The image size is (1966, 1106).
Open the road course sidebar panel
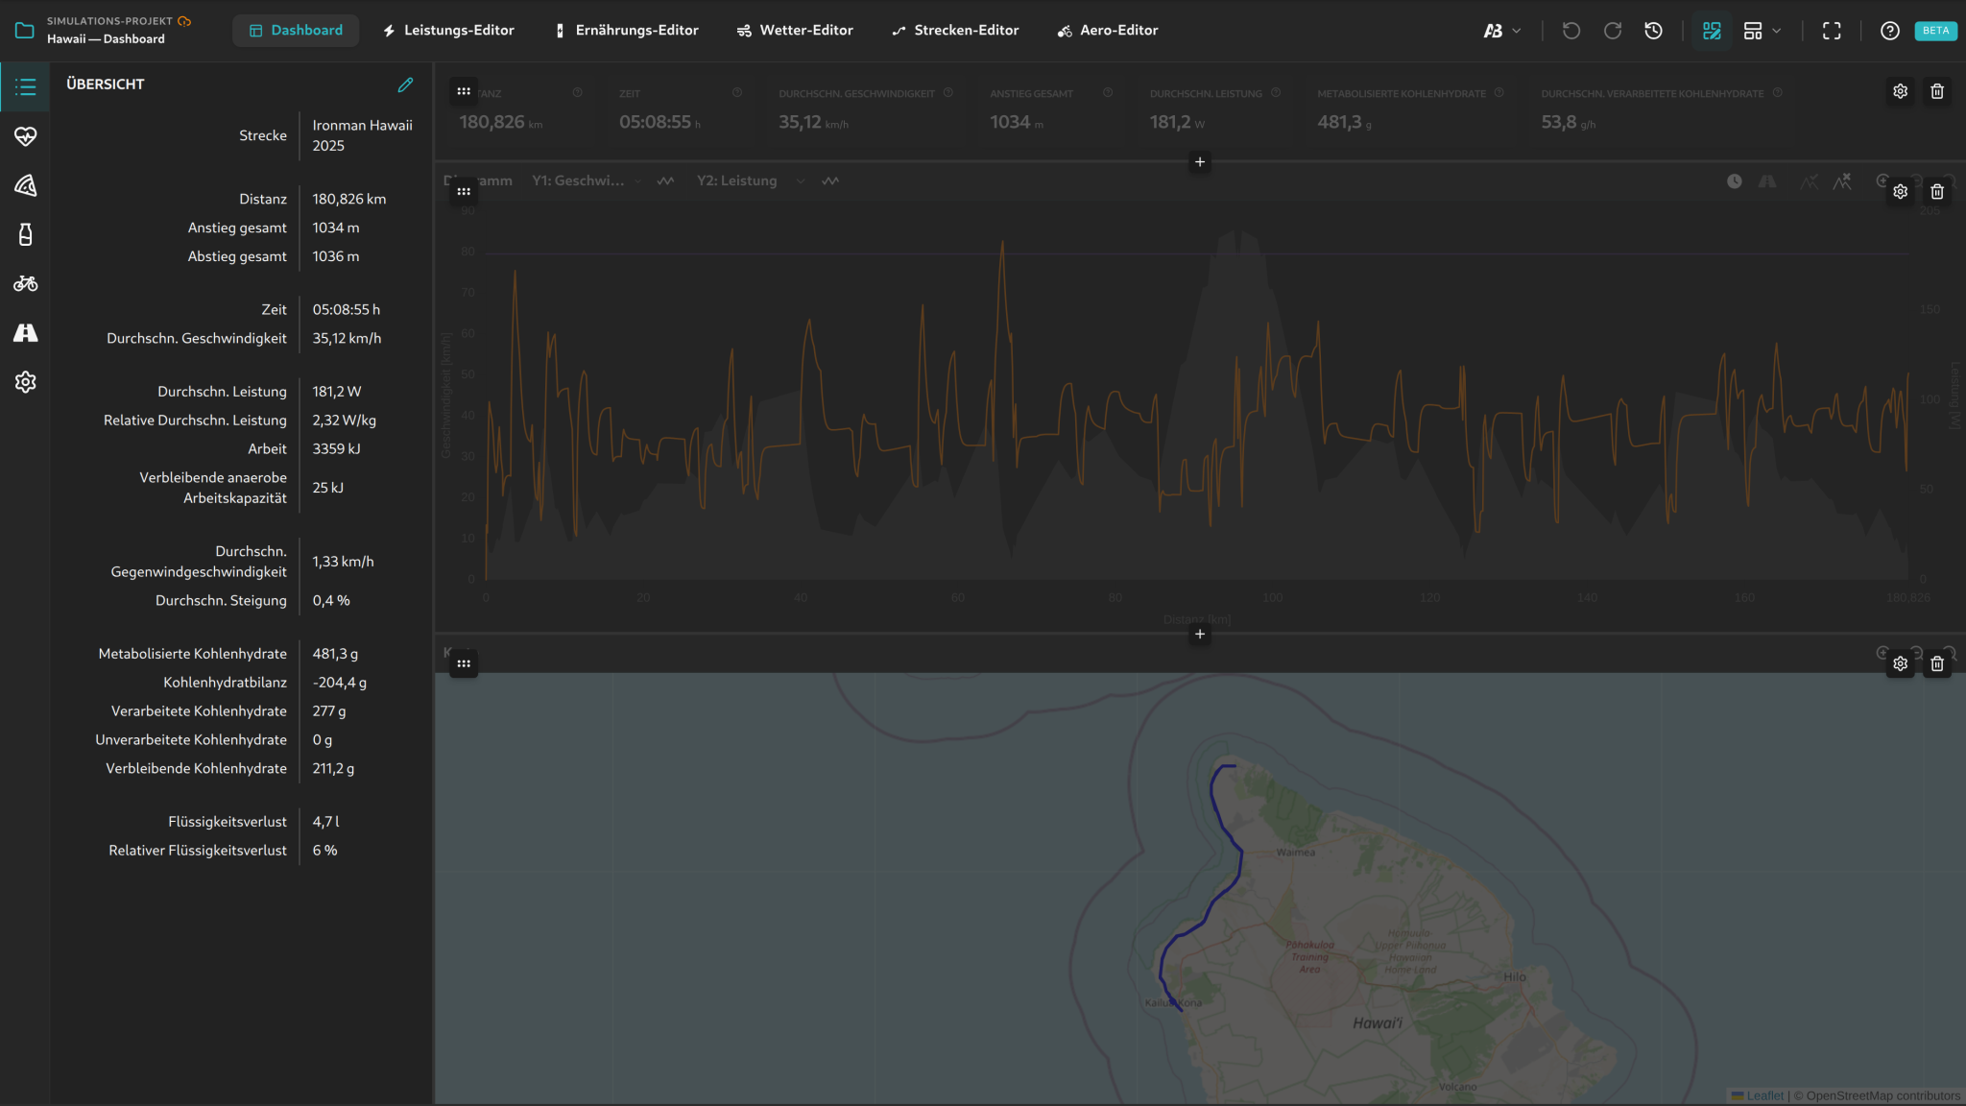tap(25, 333)
